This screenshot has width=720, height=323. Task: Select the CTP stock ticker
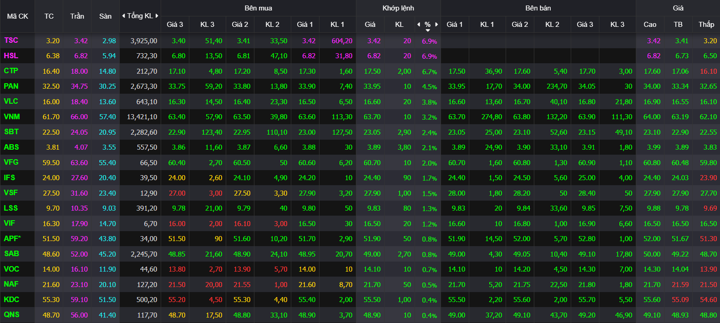pos(11,71)
